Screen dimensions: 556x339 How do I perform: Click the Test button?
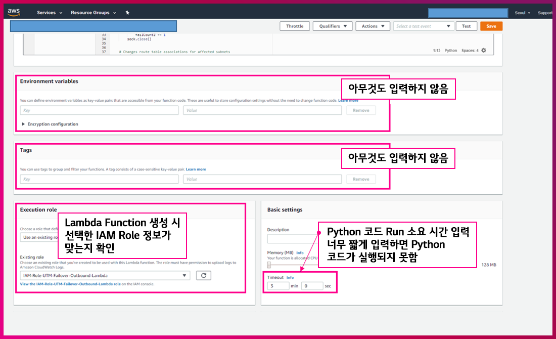pos(466,26)
